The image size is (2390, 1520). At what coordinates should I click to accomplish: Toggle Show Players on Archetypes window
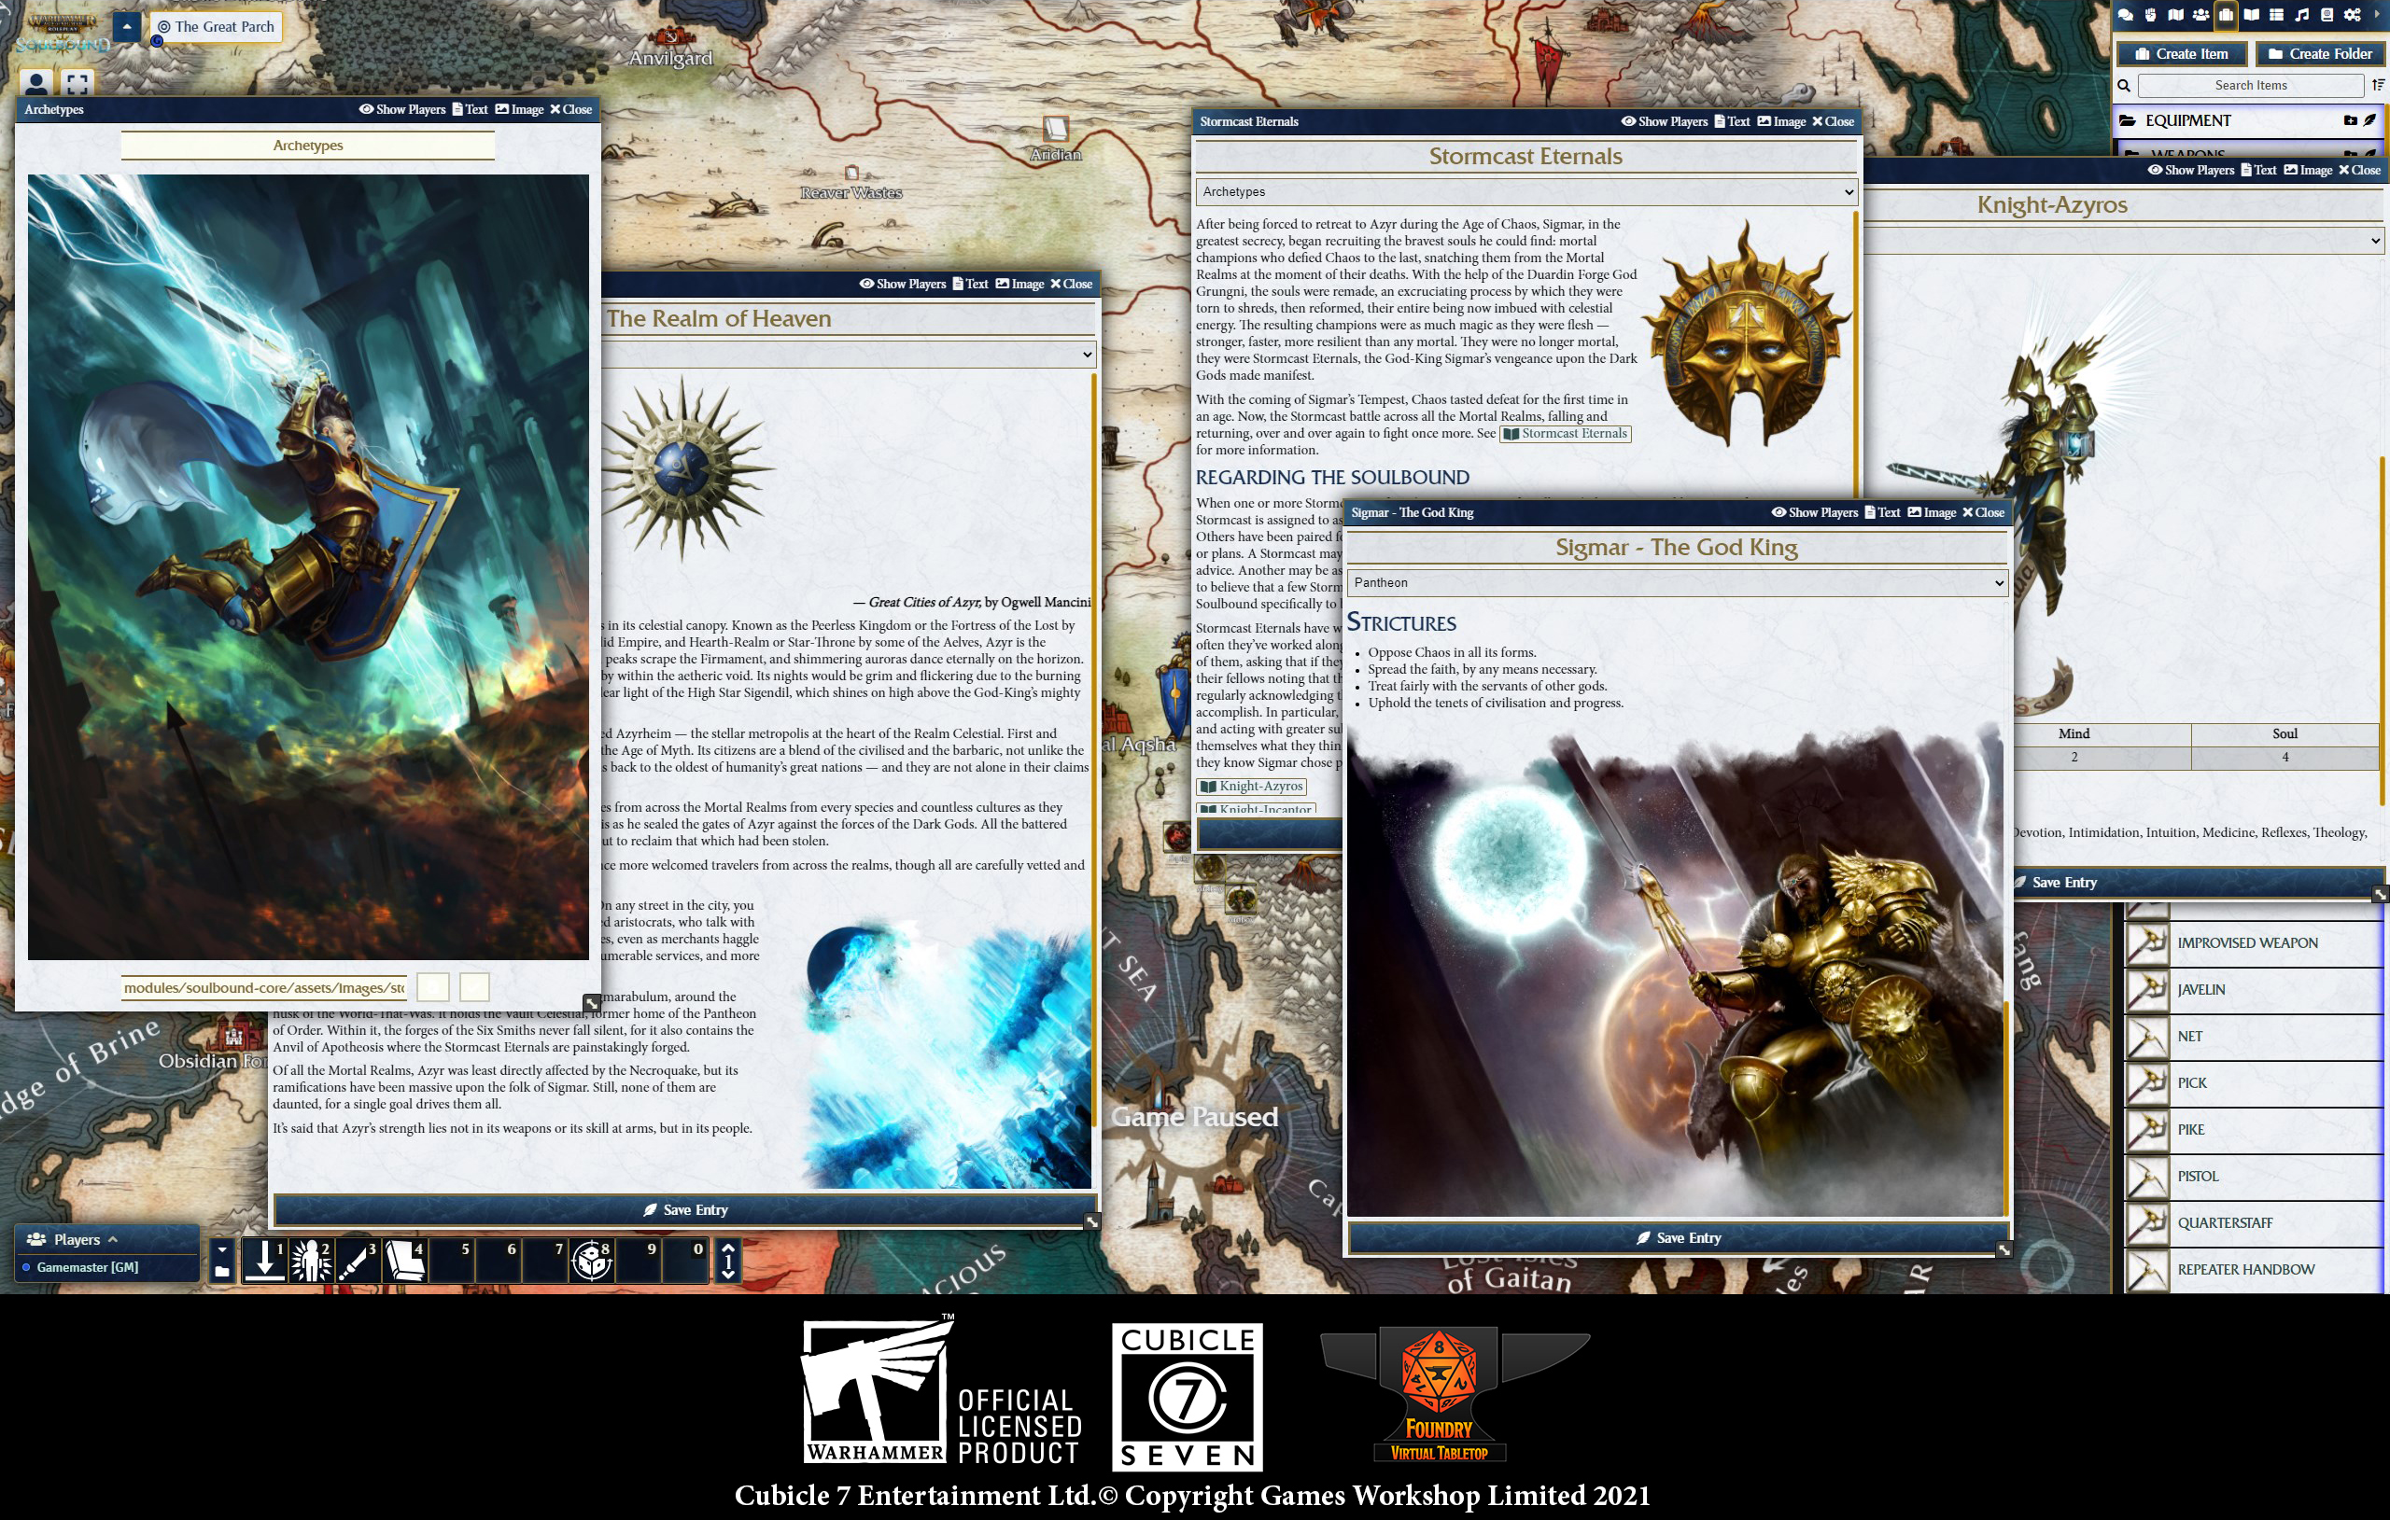pyautogui.click(x=402, y=109)
